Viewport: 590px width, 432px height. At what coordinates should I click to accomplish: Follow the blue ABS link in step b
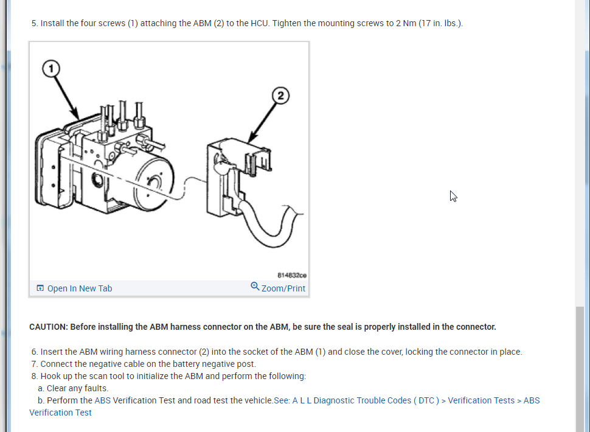coord(102,400)
